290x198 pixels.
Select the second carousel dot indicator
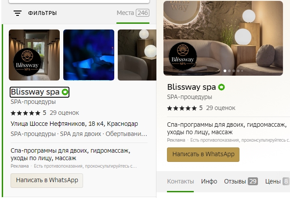[x=229, y=71]
